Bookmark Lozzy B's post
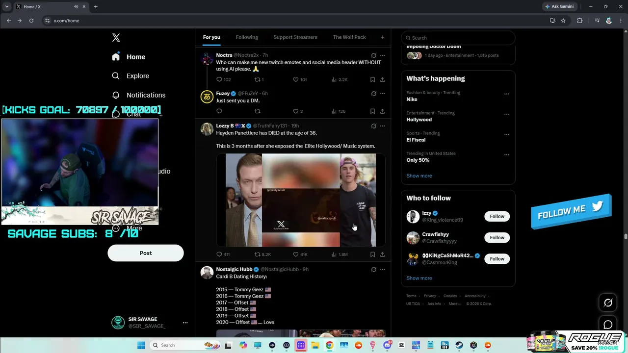 pos(372,254)
